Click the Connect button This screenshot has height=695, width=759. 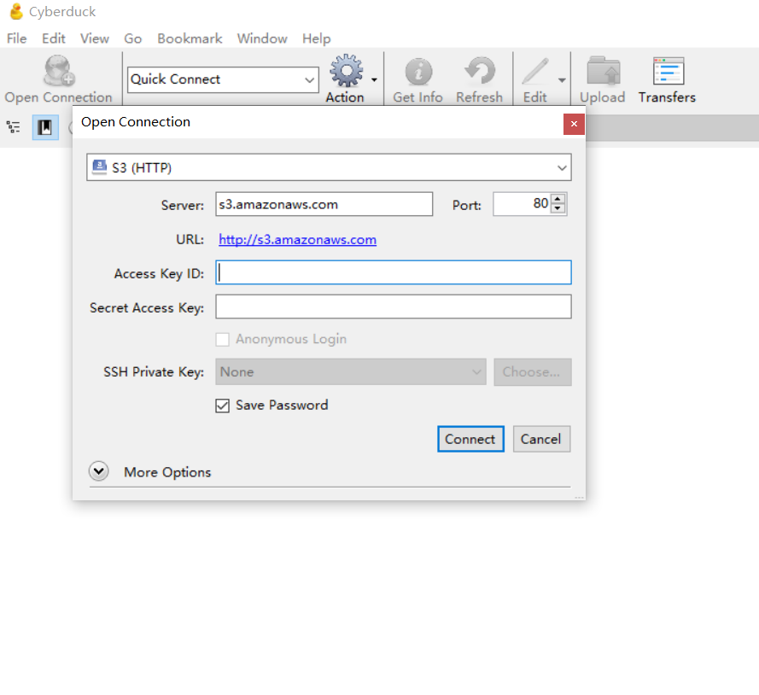(x=470, y=439)
